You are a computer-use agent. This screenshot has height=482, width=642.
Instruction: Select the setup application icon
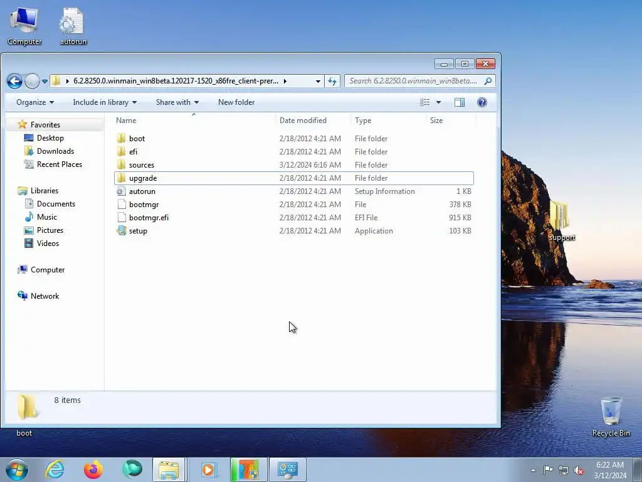(121, 231)
